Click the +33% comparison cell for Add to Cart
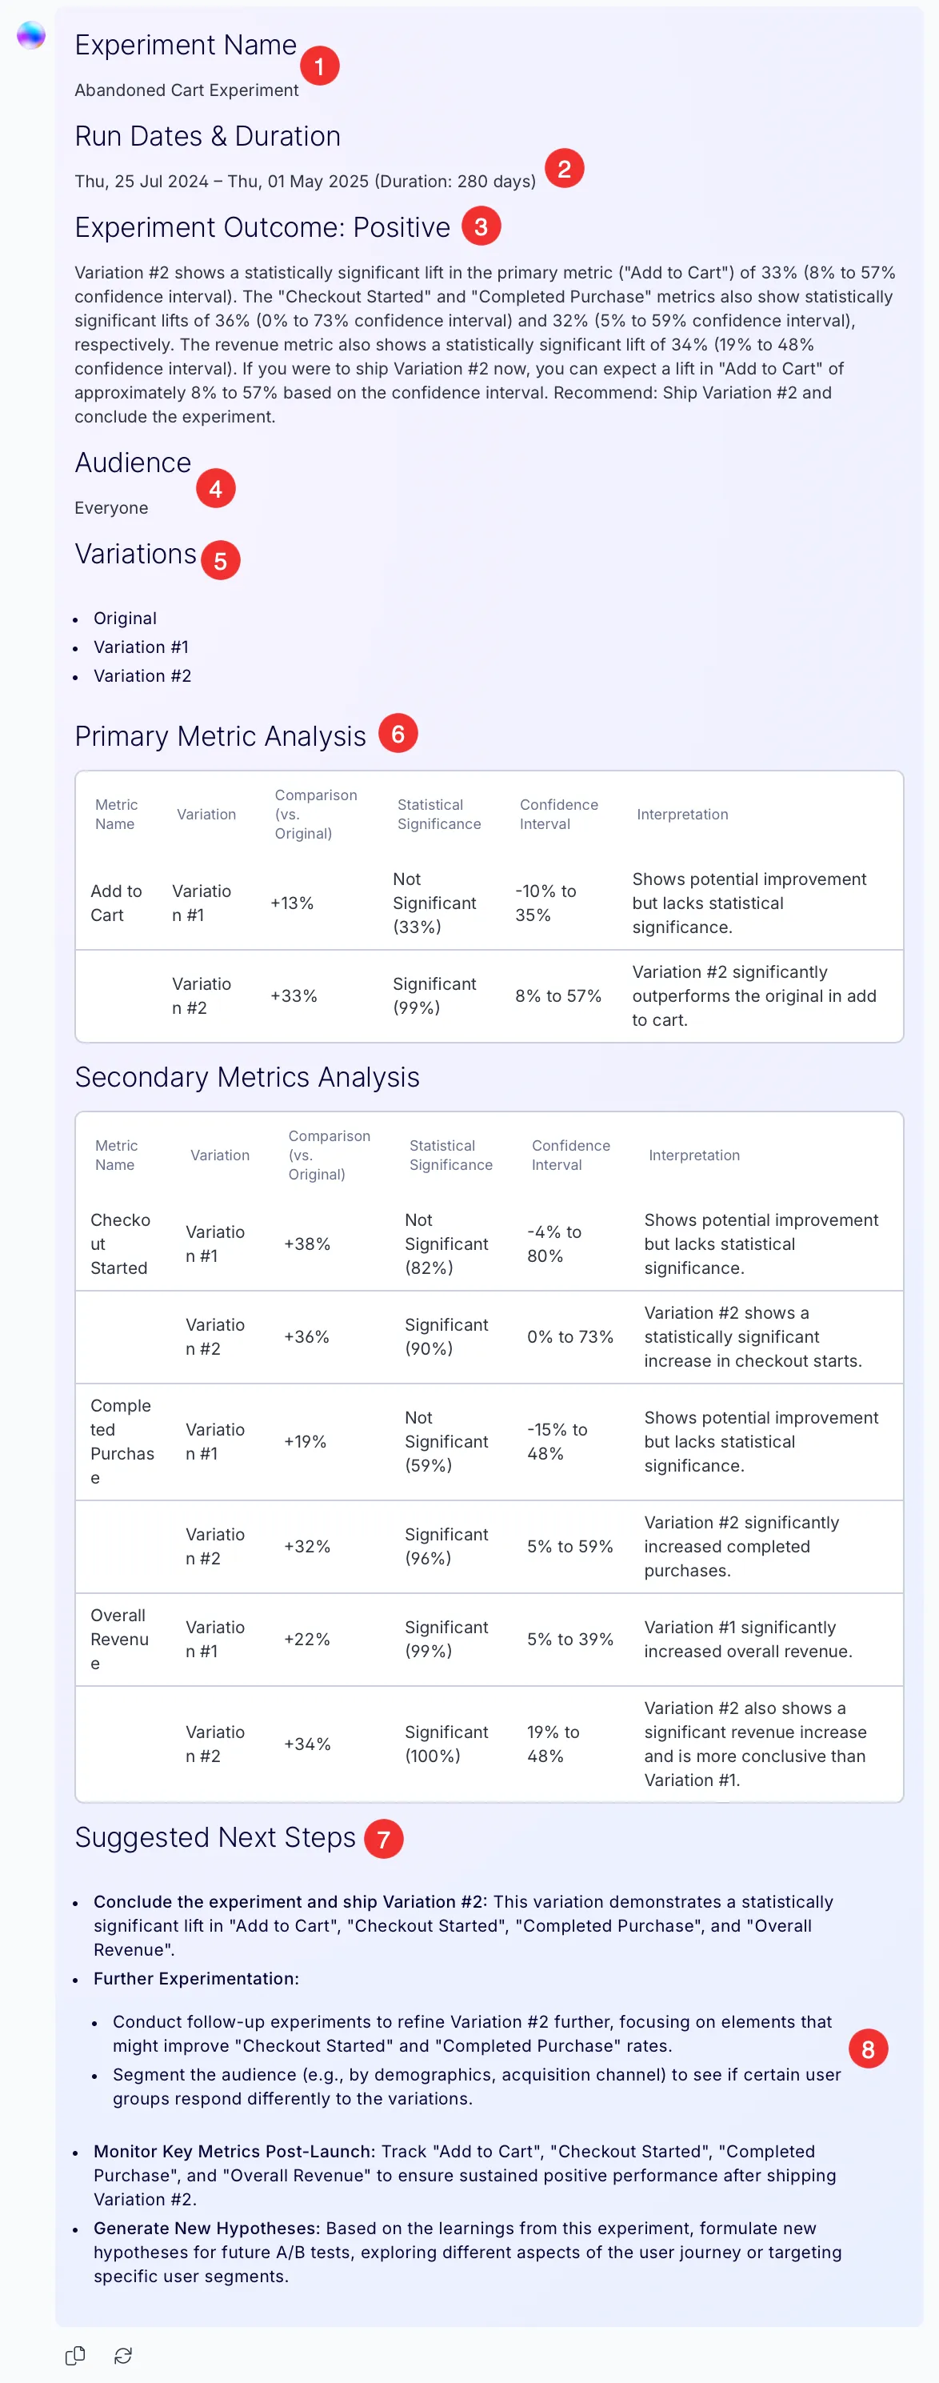Screen dimensions: 939x2383 pos(294,995)
